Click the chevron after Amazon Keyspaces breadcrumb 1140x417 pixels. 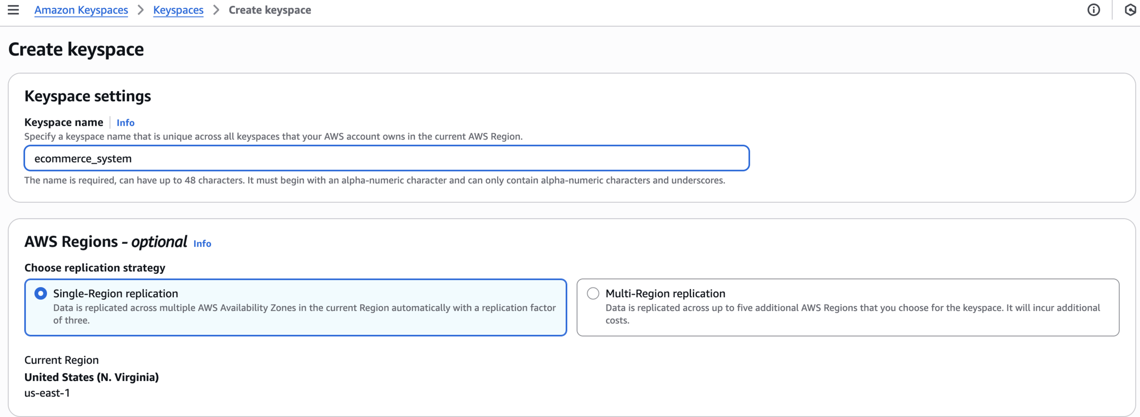click(141, 10)
